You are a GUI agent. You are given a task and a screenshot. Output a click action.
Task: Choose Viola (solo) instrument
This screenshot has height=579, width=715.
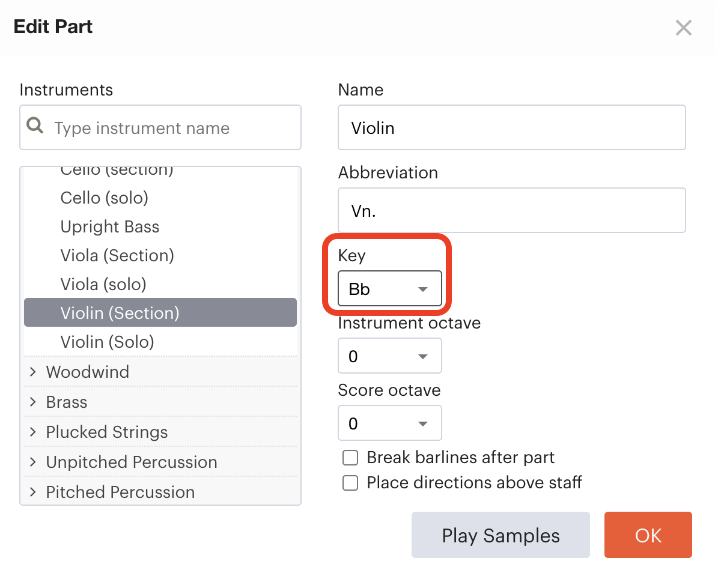click(x=160, y=284)
